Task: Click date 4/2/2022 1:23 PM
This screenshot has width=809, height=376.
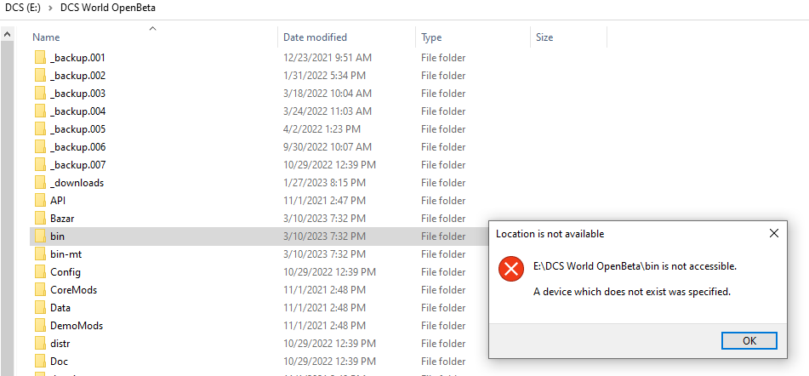Action: tap(322, 129)
